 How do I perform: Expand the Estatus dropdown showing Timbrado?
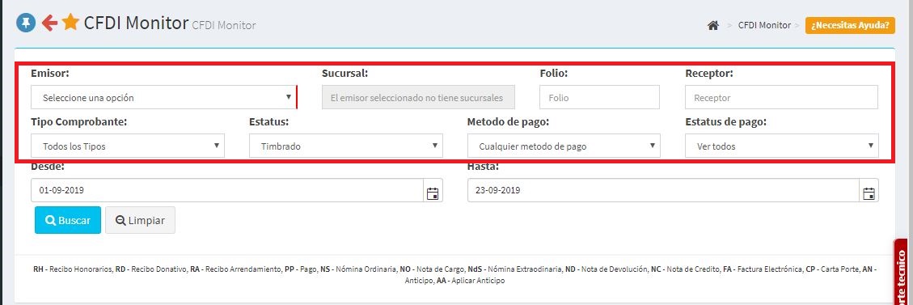coord(346,146)
